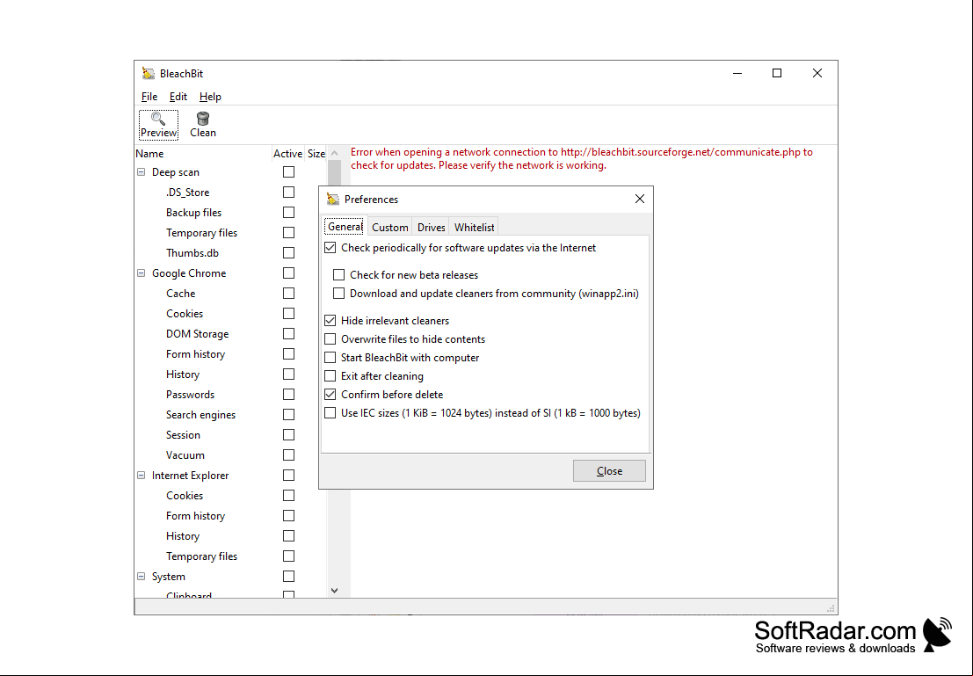Check the Passwords Active checkbox
Viewport: 973px width, 676px height.
(288, 394)
